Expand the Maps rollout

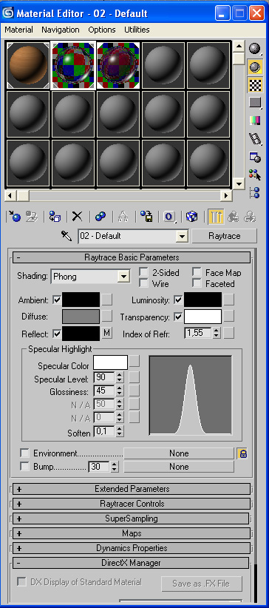click(132, 533)
